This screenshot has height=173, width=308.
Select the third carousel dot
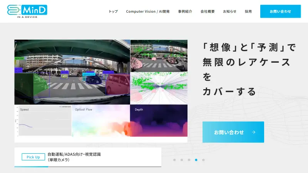coord(189,160)
